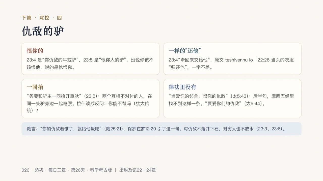Select the card heading 一同抬

35,87
